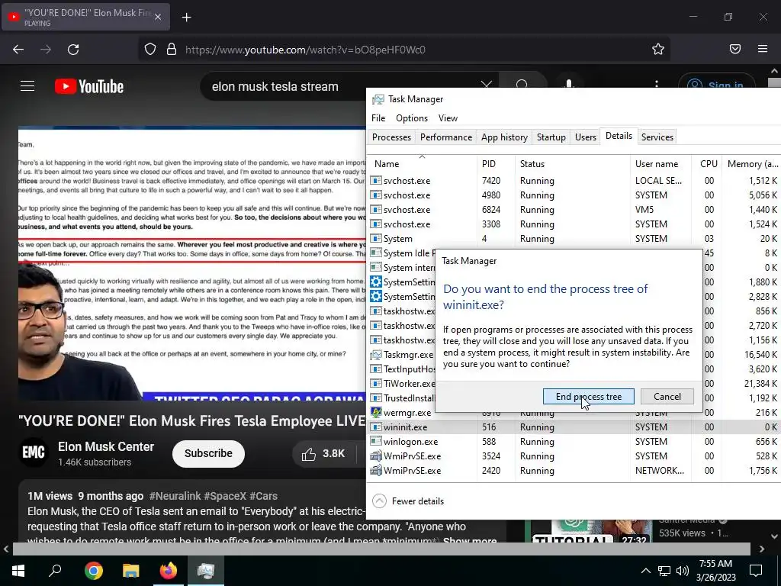Select svchost.exe row with PID 3308
This screenshot has height=586, width=781.
click(574, 224)
